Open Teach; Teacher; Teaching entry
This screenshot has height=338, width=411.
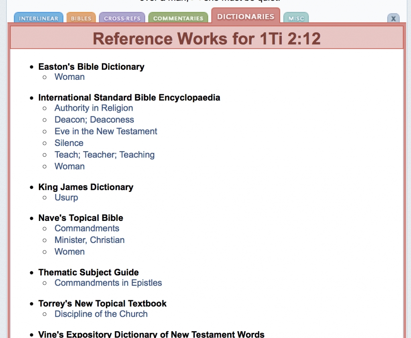[104, 155]
